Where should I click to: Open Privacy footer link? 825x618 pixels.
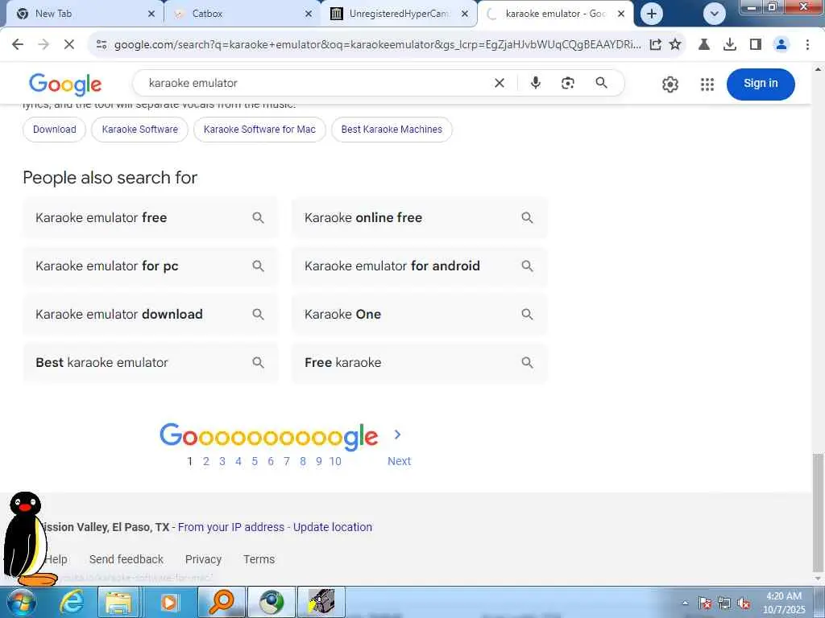[203, 559]
